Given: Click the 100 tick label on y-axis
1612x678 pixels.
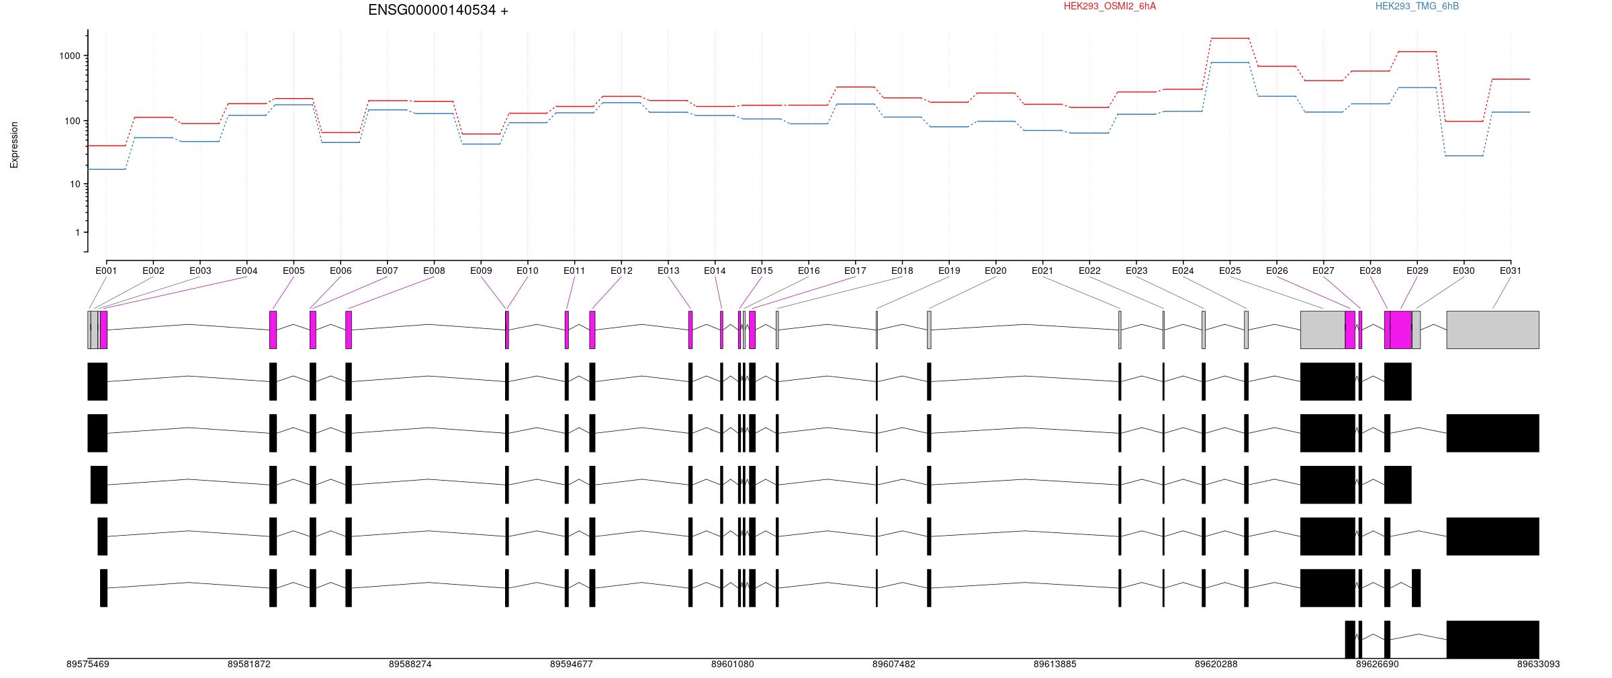Looking at the screenshot, I should [73, 121].
